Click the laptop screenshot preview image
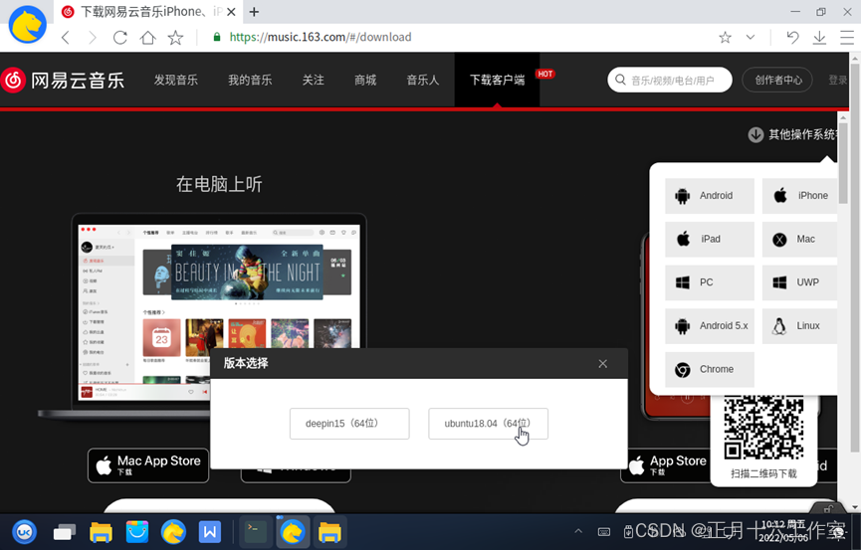Screen dimensions: 861x550 (x=219, y=311)
